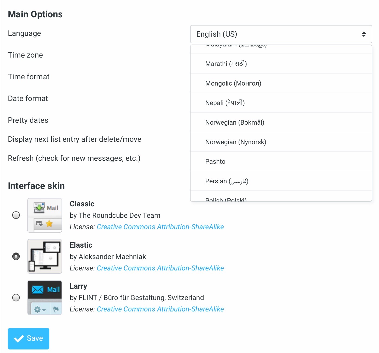Choose Pashto from the language list
The image size is (379, 353).
click(281, 162)
